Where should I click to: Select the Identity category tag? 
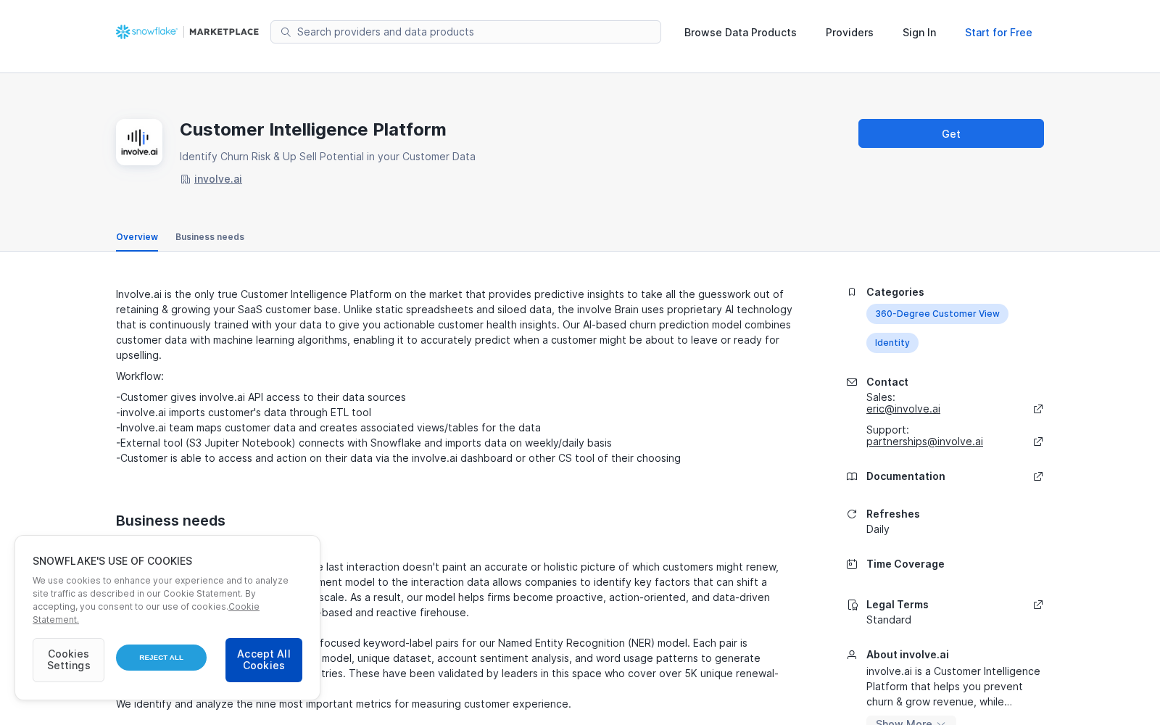[892, 343]
